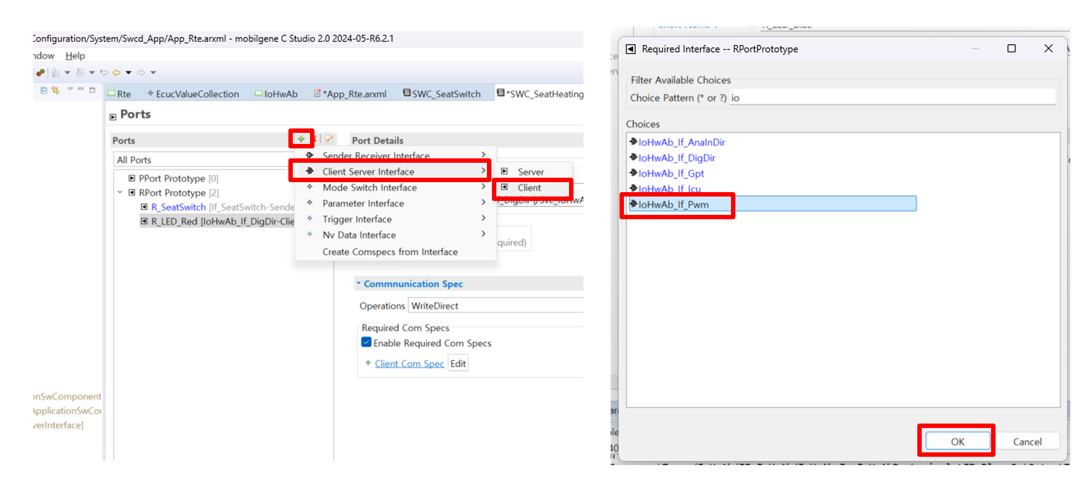Click the section icon beside Ports heading
This screenshot has width=1082, height=490.
pyautogui.click(x=113, y=116)
